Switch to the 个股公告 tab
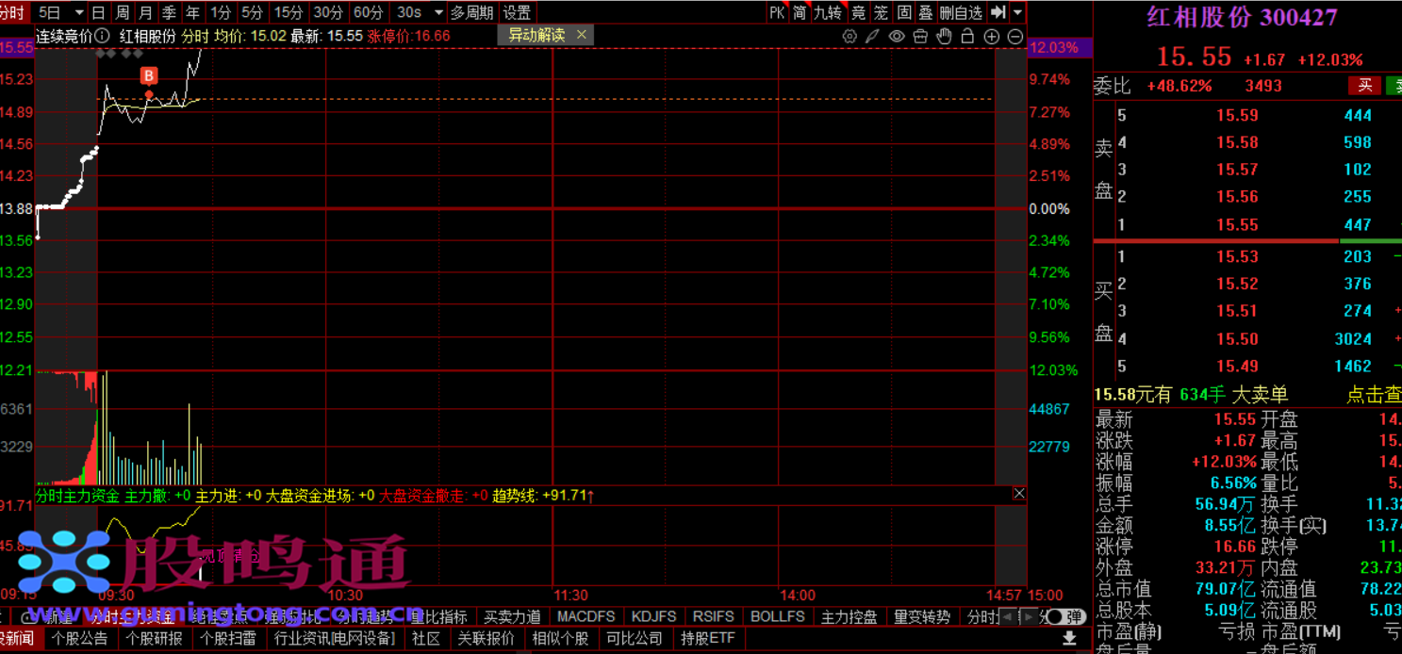Image resolution: width=1402 pixels, height=654 pixels. (80, 638)
